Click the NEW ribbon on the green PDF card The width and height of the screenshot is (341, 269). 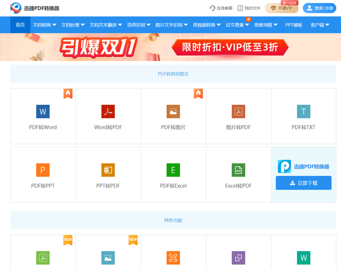pos(68,240)
